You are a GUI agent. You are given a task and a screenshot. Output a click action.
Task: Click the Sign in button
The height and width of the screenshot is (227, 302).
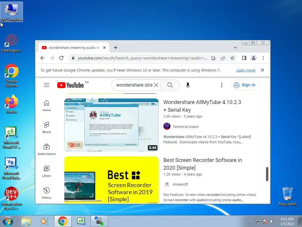tap(245, 85)
